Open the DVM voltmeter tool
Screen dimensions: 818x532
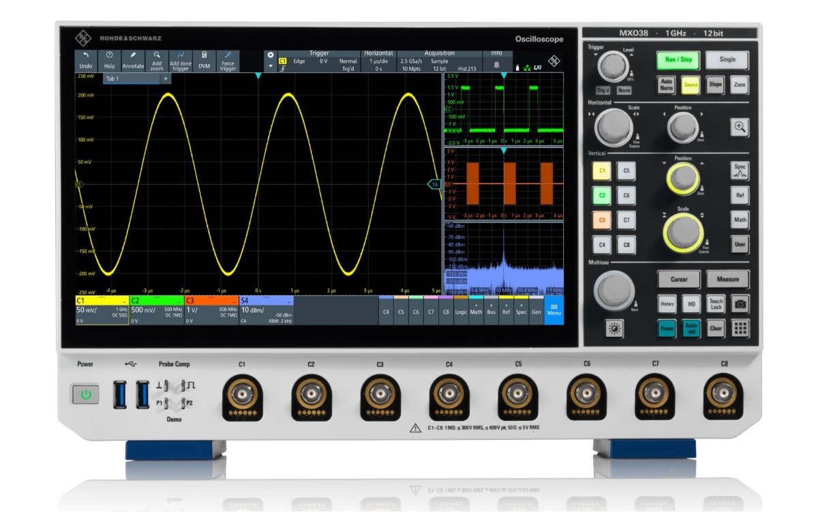click(x=204, y=55)
